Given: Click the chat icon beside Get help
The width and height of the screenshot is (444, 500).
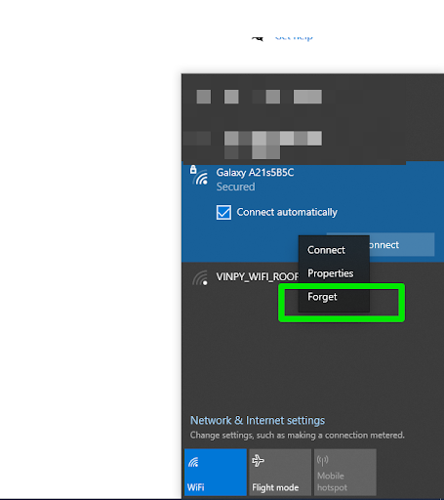Looking at the screenshot, I should coord(258,38).
